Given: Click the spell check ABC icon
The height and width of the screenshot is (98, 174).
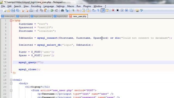Looking at the screenshot, I should pos(141,10).
